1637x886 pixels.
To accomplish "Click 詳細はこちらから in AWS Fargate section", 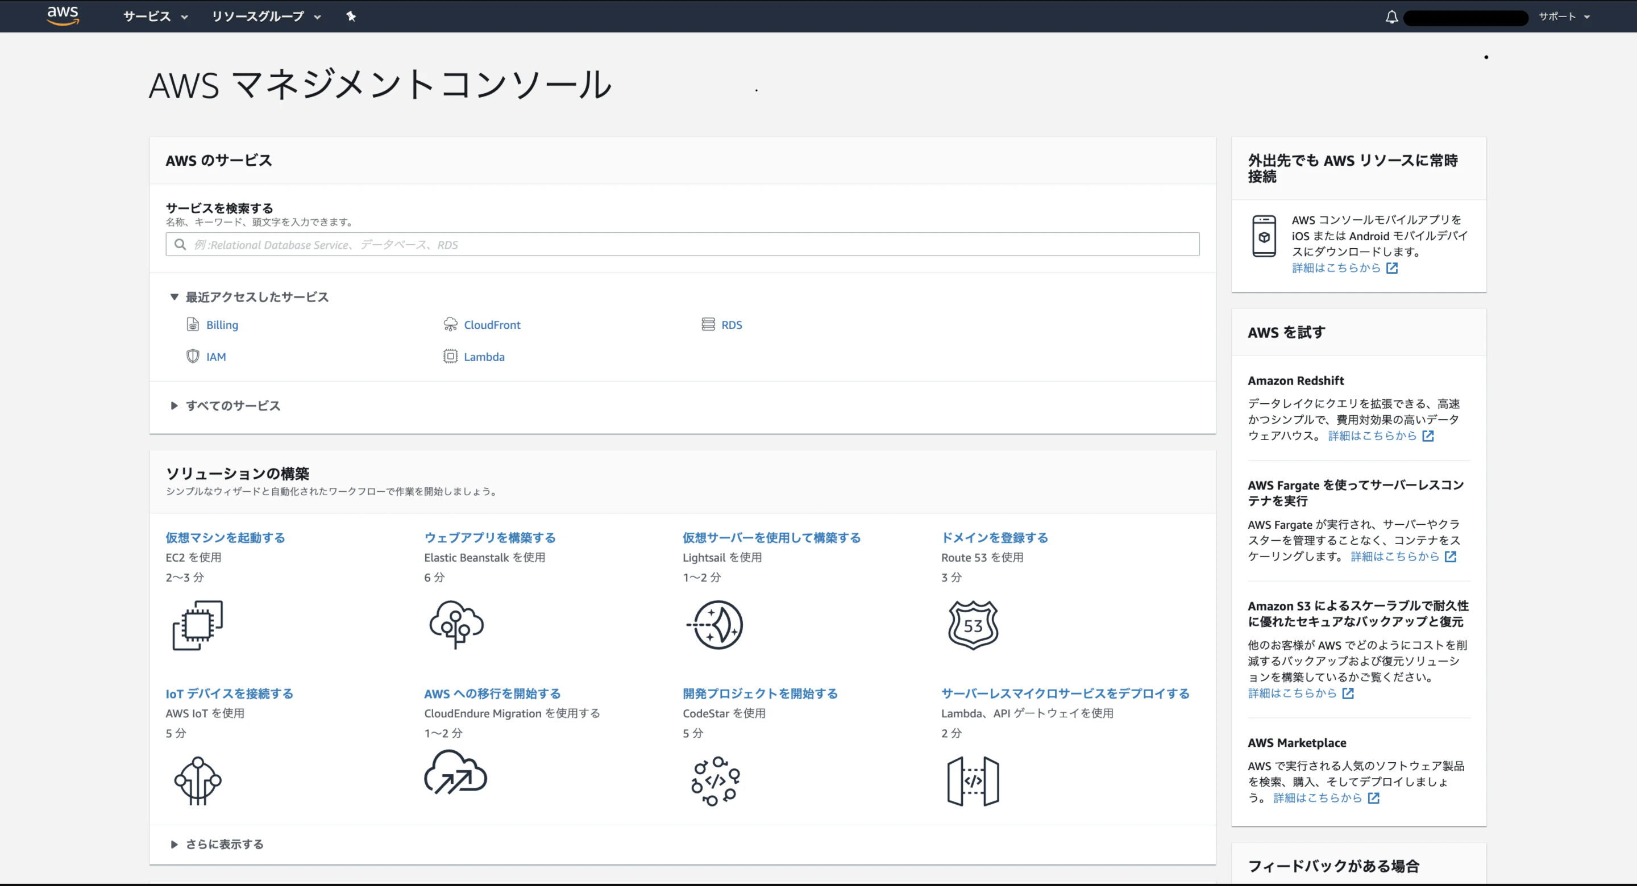I will tap(1395, 557).
